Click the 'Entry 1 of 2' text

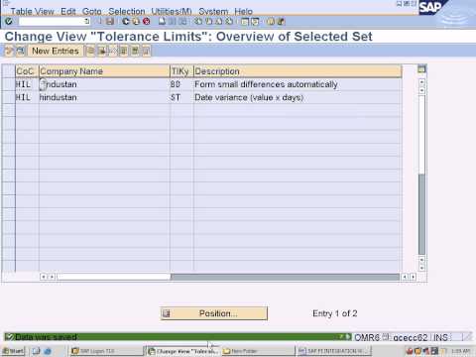pos(335,313)
